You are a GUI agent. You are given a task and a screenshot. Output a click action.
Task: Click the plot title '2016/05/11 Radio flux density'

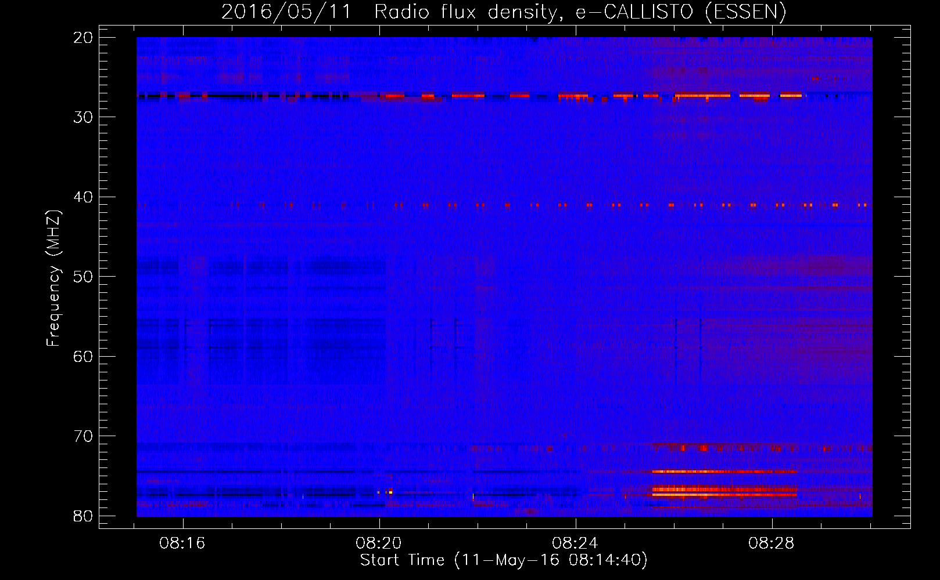pyautogui.click(x=392, y=12)
